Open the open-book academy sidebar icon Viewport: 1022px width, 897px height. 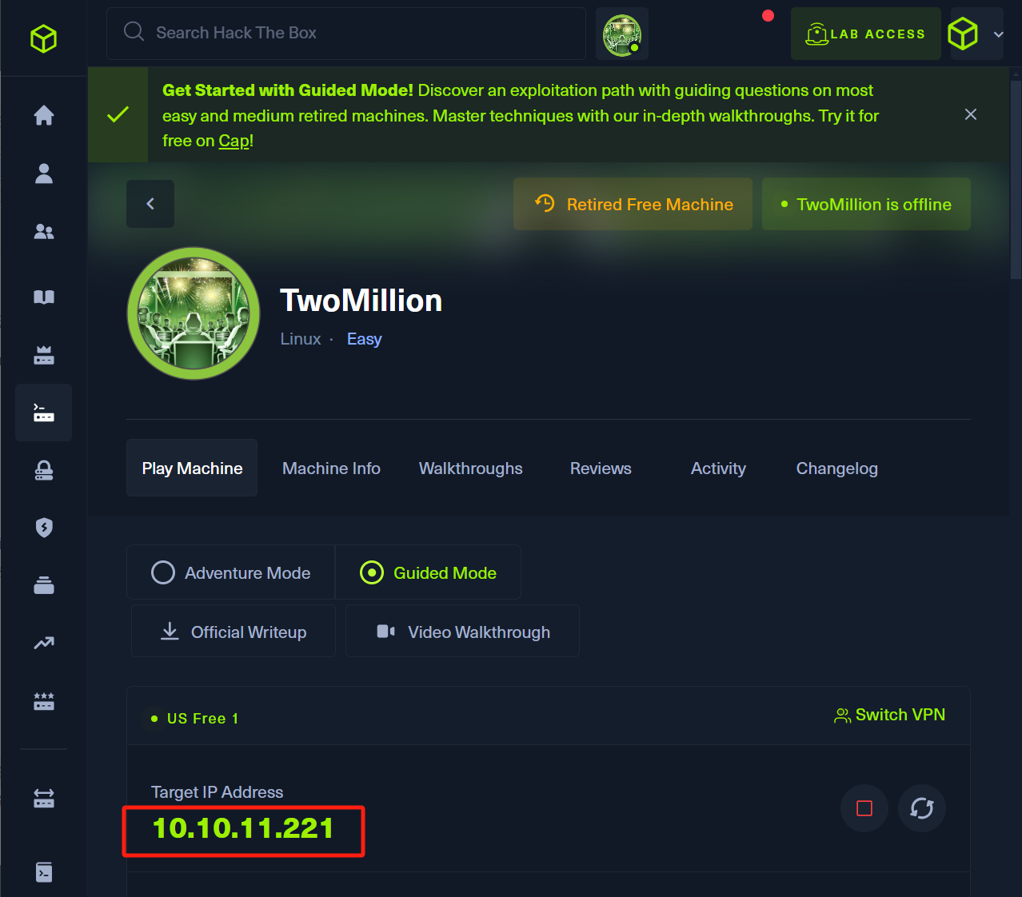click(x=44, y=297)
